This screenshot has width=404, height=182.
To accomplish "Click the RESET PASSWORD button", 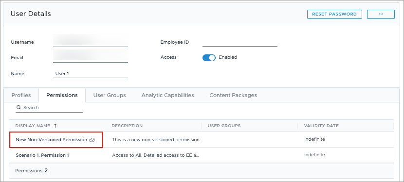I will point(334,14).
